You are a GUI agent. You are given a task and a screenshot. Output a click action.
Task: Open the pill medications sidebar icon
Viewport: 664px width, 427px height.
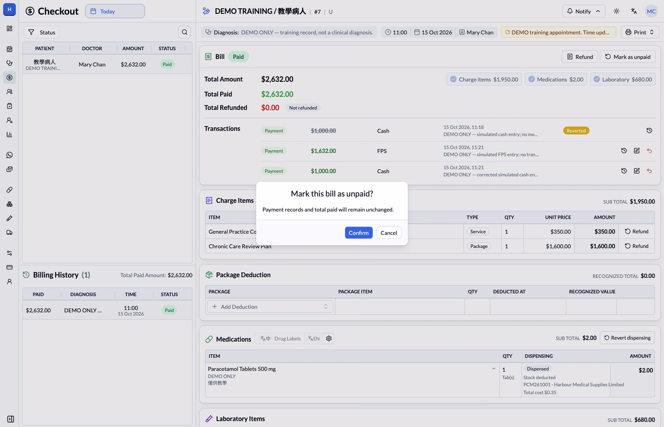tap(9, 190)
